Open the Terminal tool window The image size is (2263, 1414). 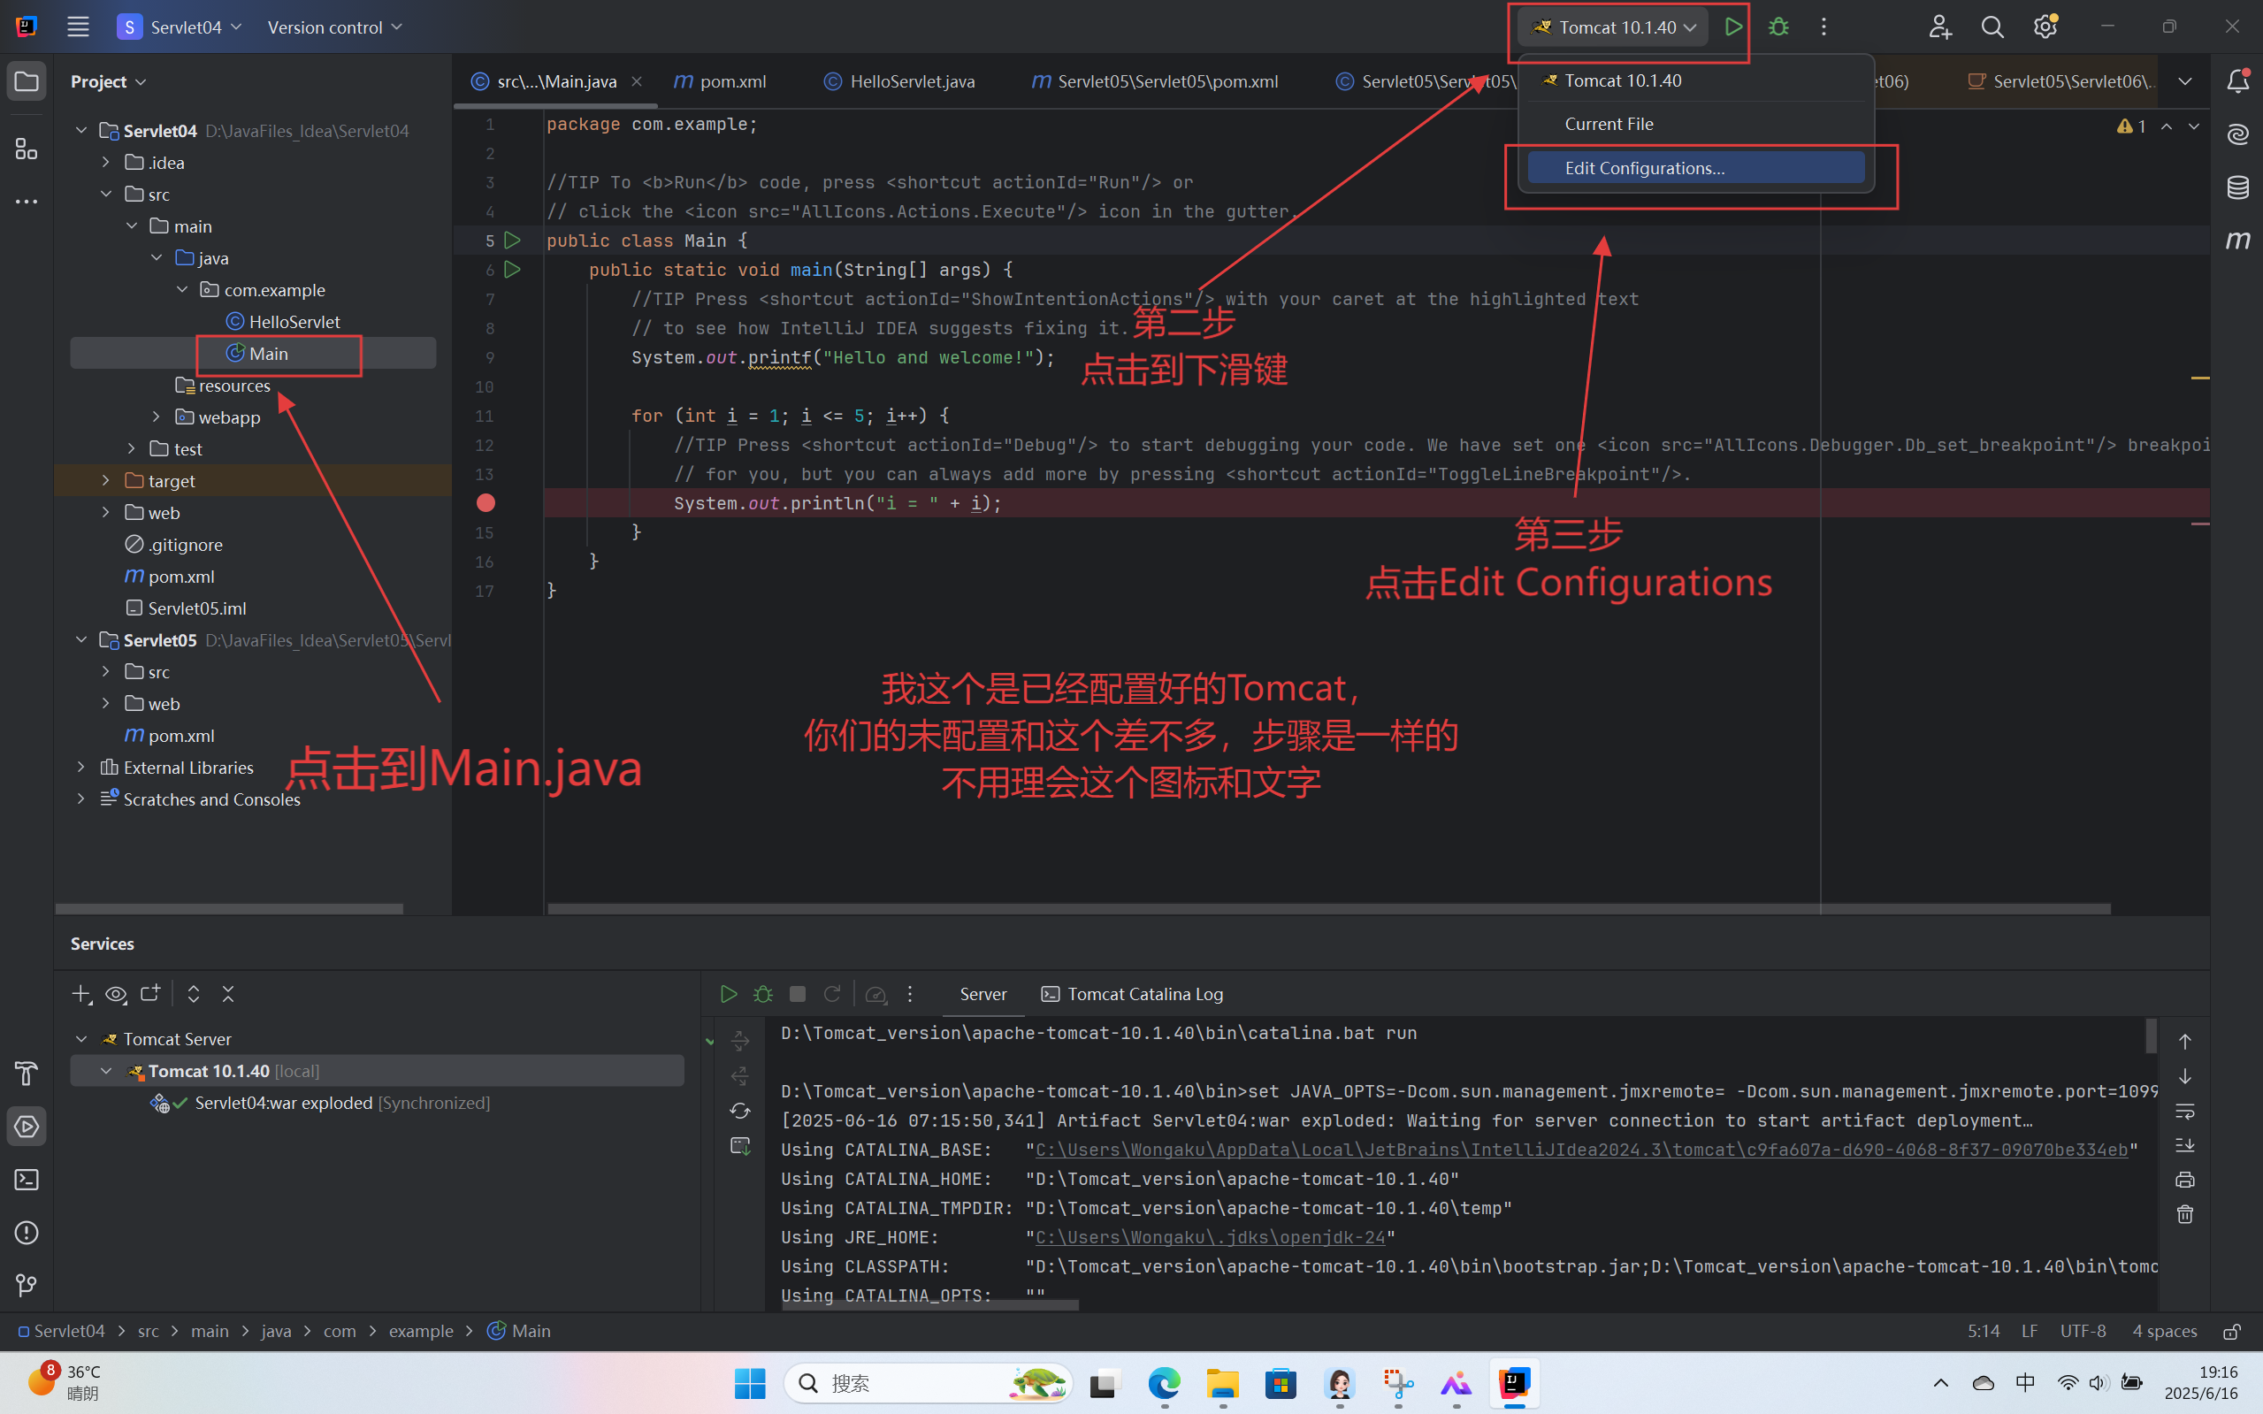pyautogui.click(x=26, y=1180)
